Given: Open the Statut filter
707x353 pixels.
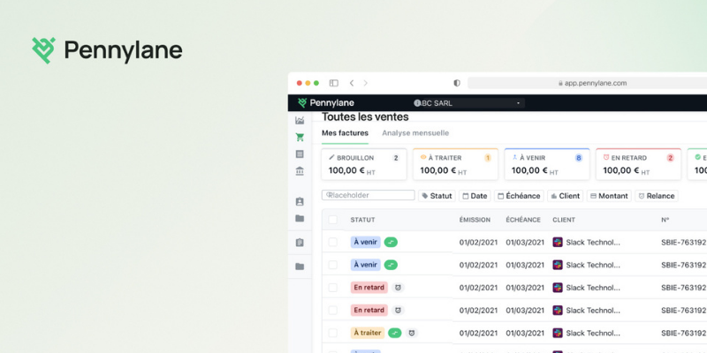Looking at the screenshot, I should point(437,196).
